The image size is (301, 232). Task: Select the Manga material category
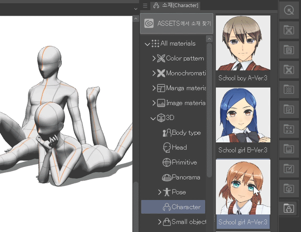pyautogui.click(x=186, y=88)
